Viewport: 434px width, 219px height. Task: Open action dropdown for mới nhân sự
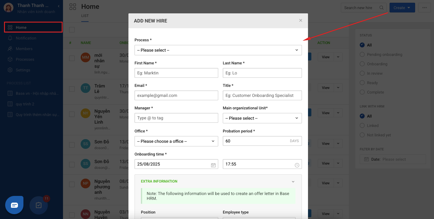pos(338,57)
